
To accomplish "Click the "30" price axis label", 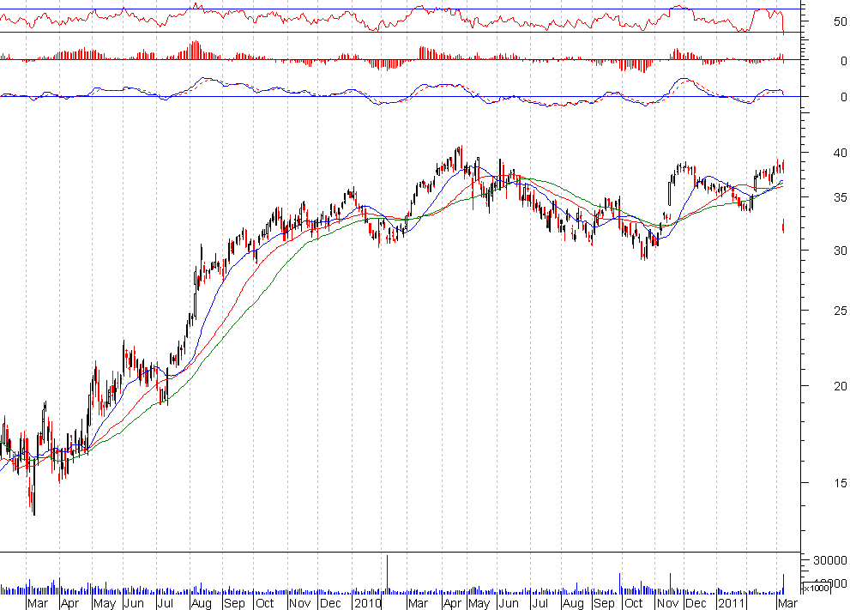I will (840, 250).
